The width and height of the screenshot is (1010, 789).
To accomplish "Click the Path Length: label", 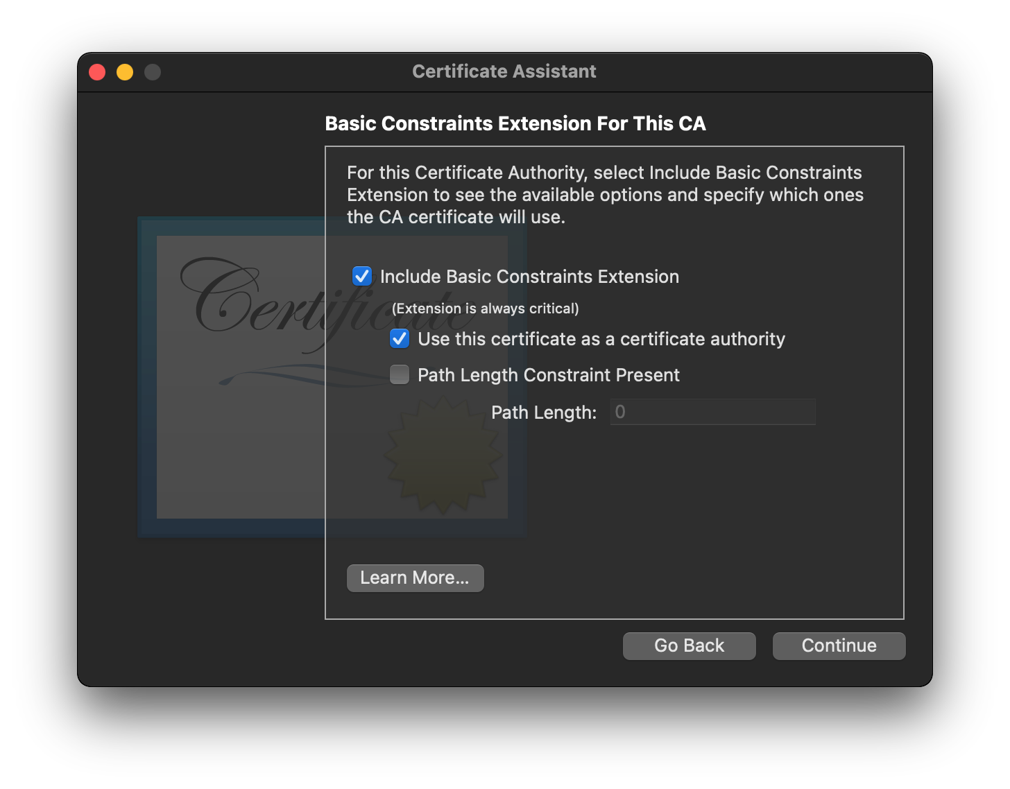I will click(x=543, y=413).
